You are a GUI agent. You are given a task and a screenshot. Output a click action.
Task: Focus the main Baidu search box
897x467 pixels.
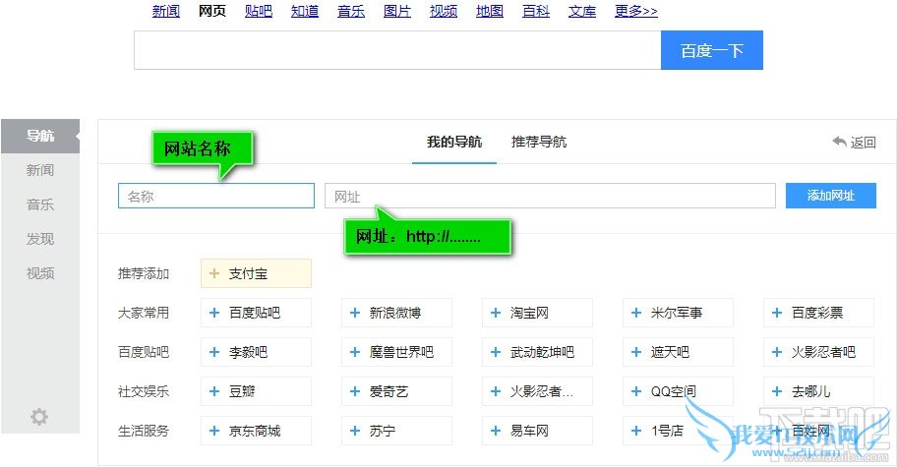[x=397, y=50]
